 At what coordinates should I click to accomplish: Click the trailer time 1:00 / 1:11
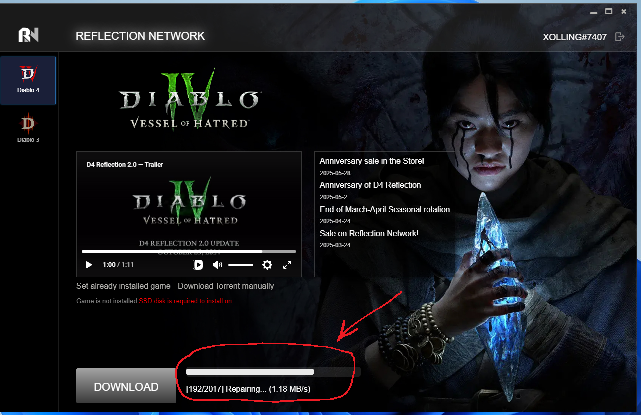tap(118, 265)
